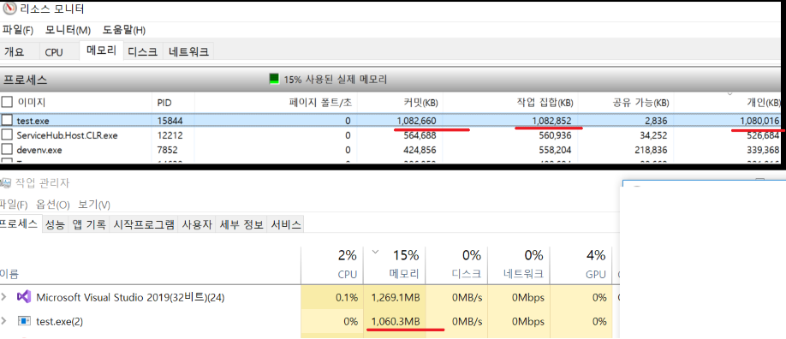Click PID 12212 cell
The width and height of the screenshot is (786, 339).
click(170, 135)
